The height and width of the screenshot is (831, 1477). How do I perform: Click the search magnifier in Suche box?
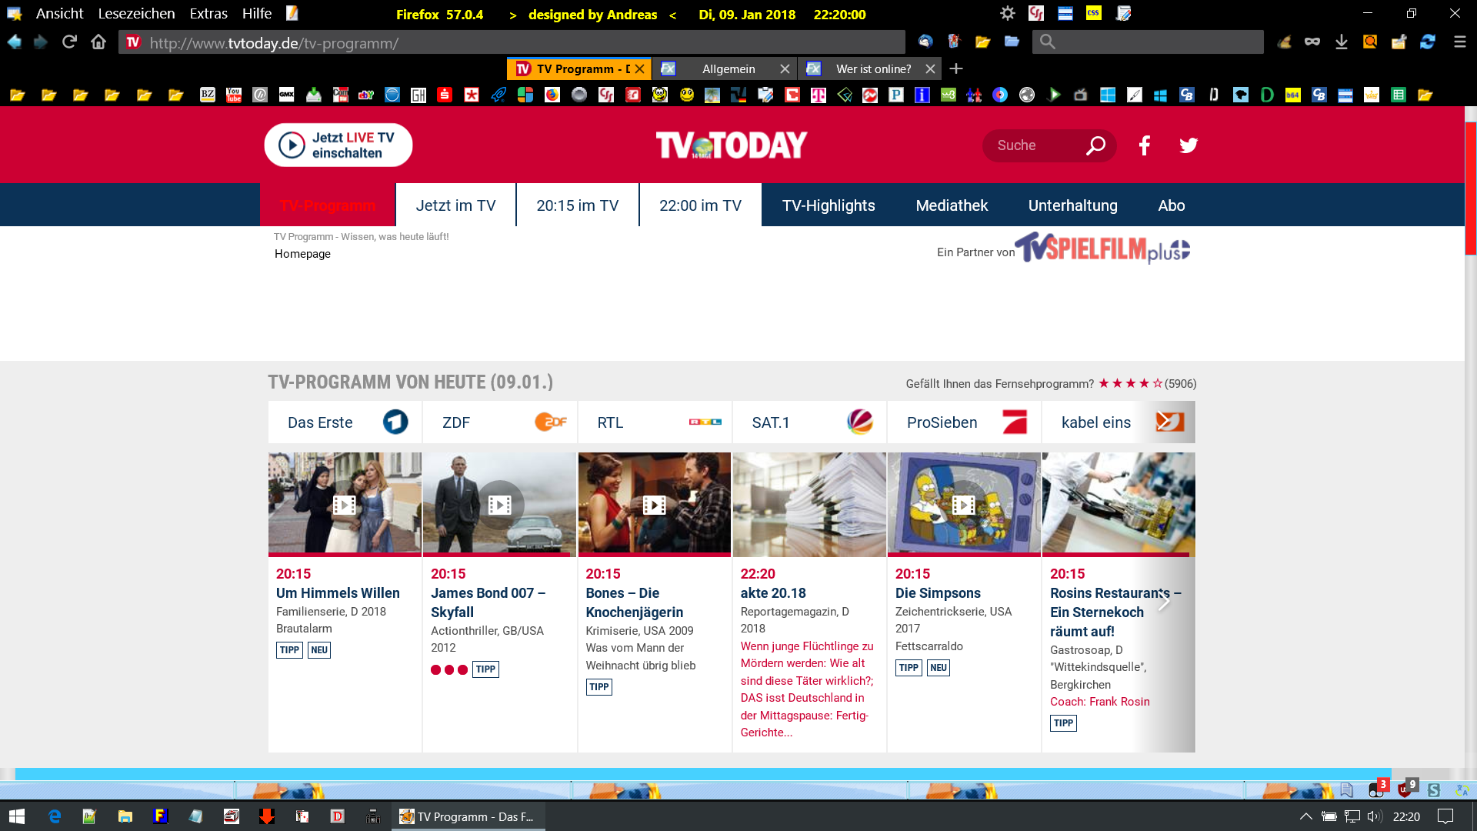pos(1095,145)
